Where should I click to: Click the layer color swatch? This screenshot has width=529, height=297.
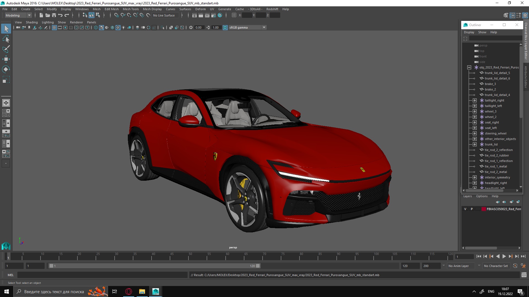[484, 209]
